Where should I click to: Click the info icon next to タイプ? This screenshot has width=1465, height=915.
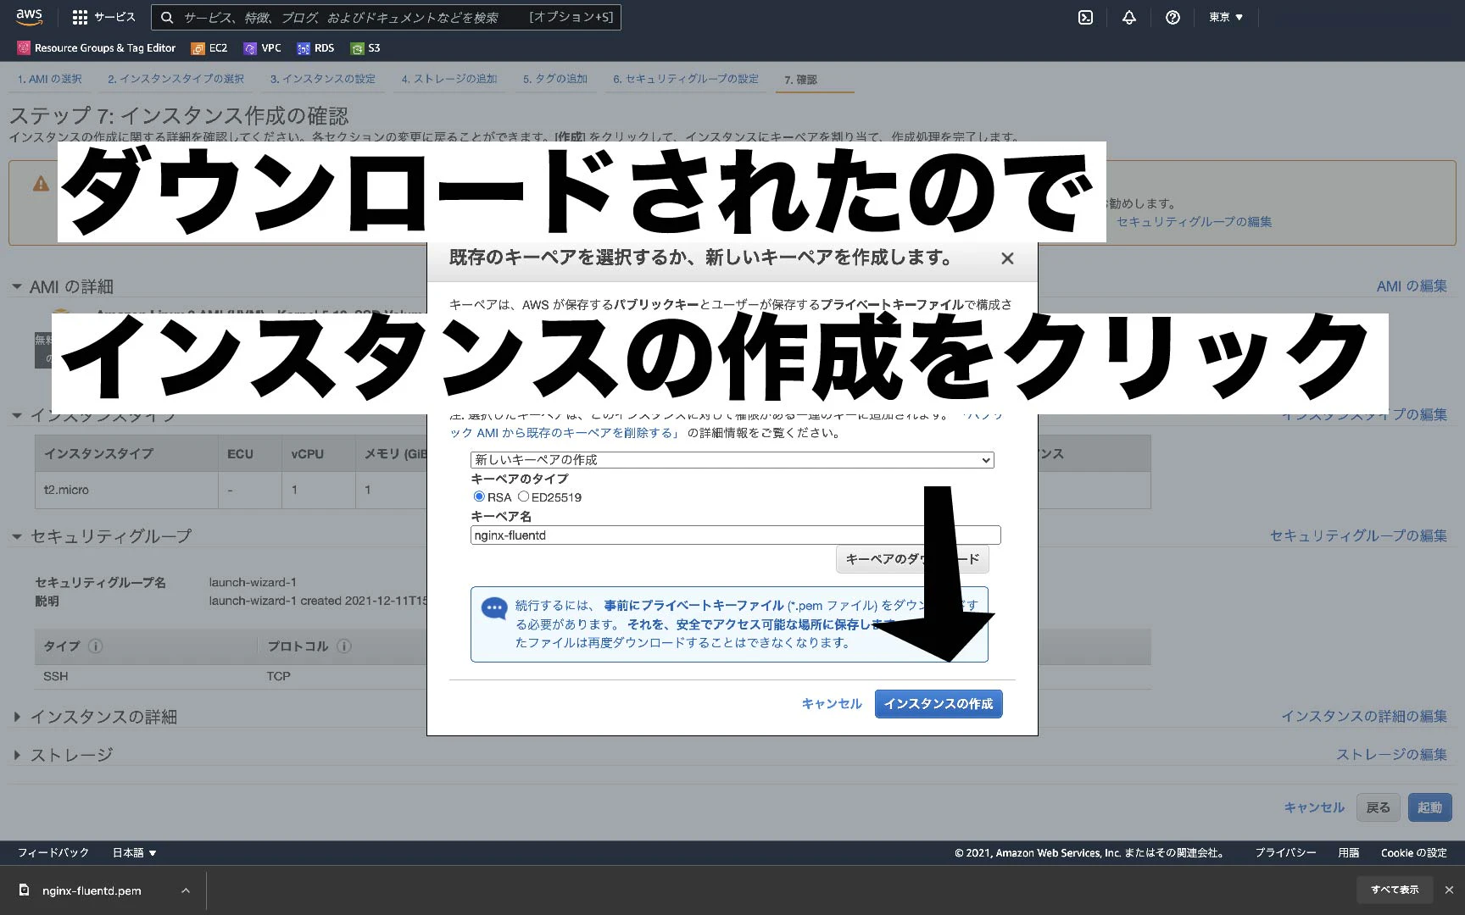point(96,646)
